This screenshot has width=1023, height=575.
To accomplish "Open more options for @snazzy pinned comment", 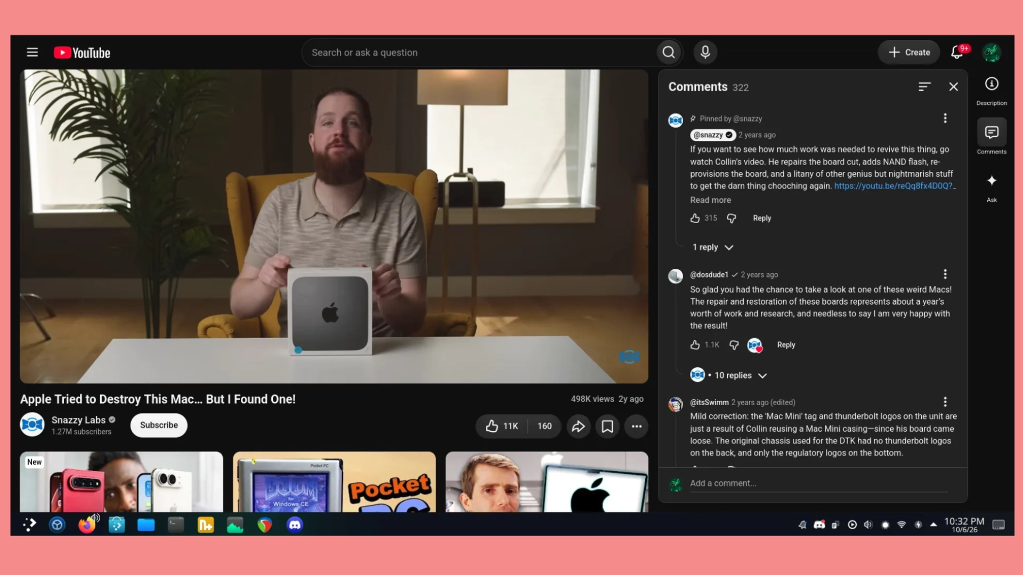I will tap(945, 118).
